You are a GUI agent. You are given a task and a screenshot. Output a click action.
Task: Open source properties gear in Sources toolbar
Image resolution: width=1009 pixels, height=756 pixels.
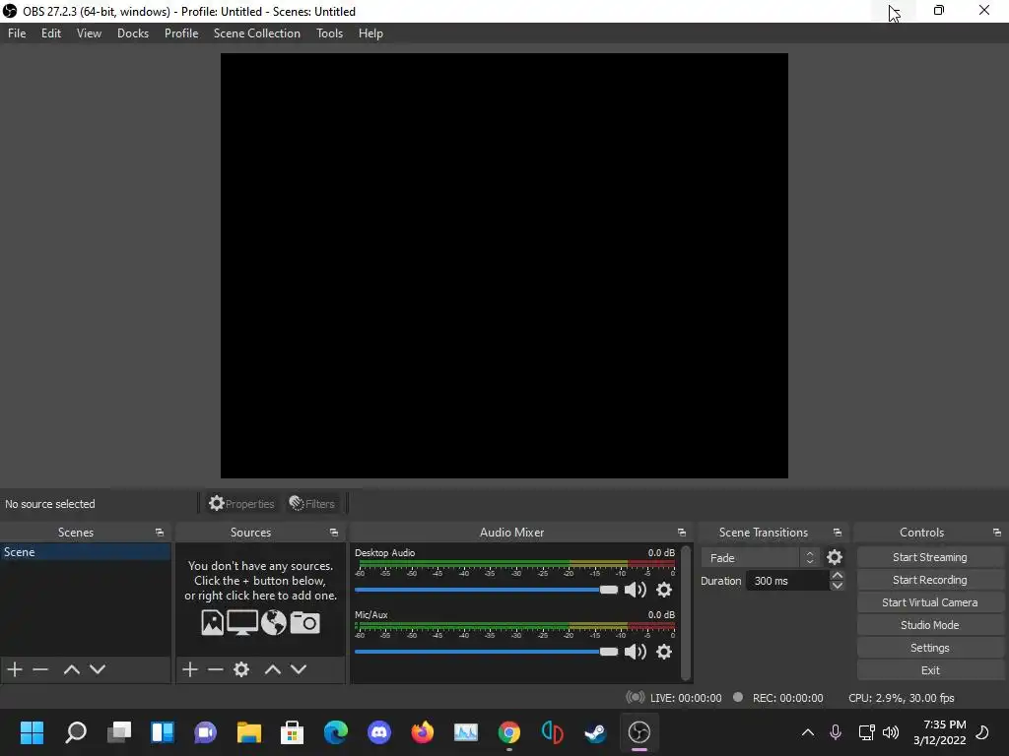click(241, 669)
